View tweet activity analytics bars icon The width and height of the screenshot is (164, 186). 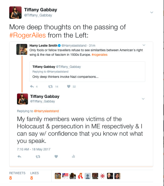point(73,156)
